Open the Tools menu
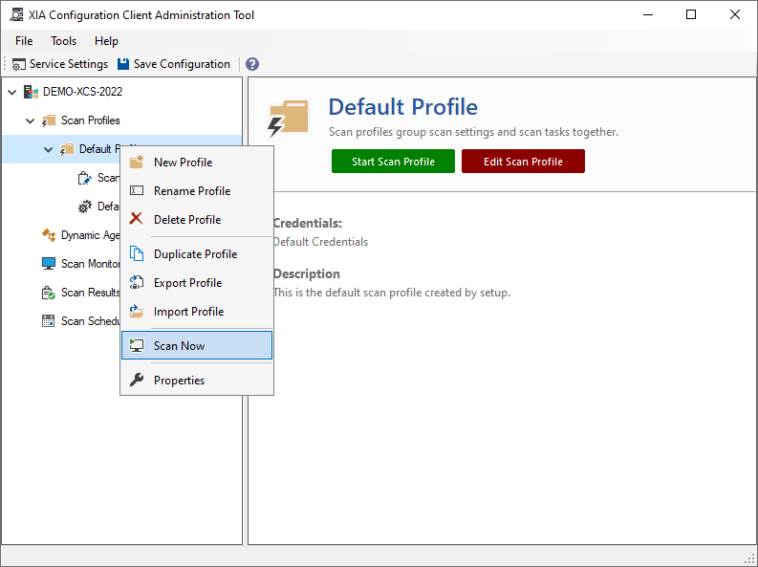 [x=64, y=41]
